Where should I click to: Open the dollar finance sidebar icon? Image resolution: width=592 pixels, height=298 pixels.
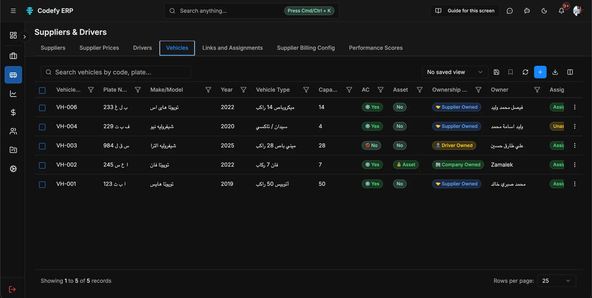pyautogui.click(x=13, y=112)
